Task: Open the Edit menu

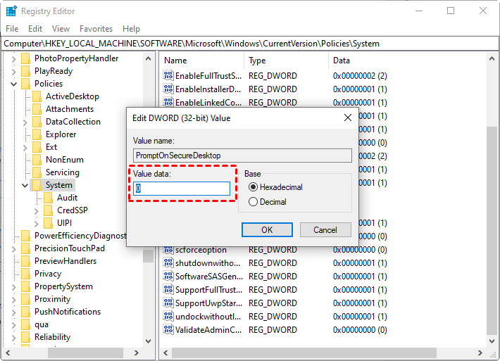Action: click(35, 29)
